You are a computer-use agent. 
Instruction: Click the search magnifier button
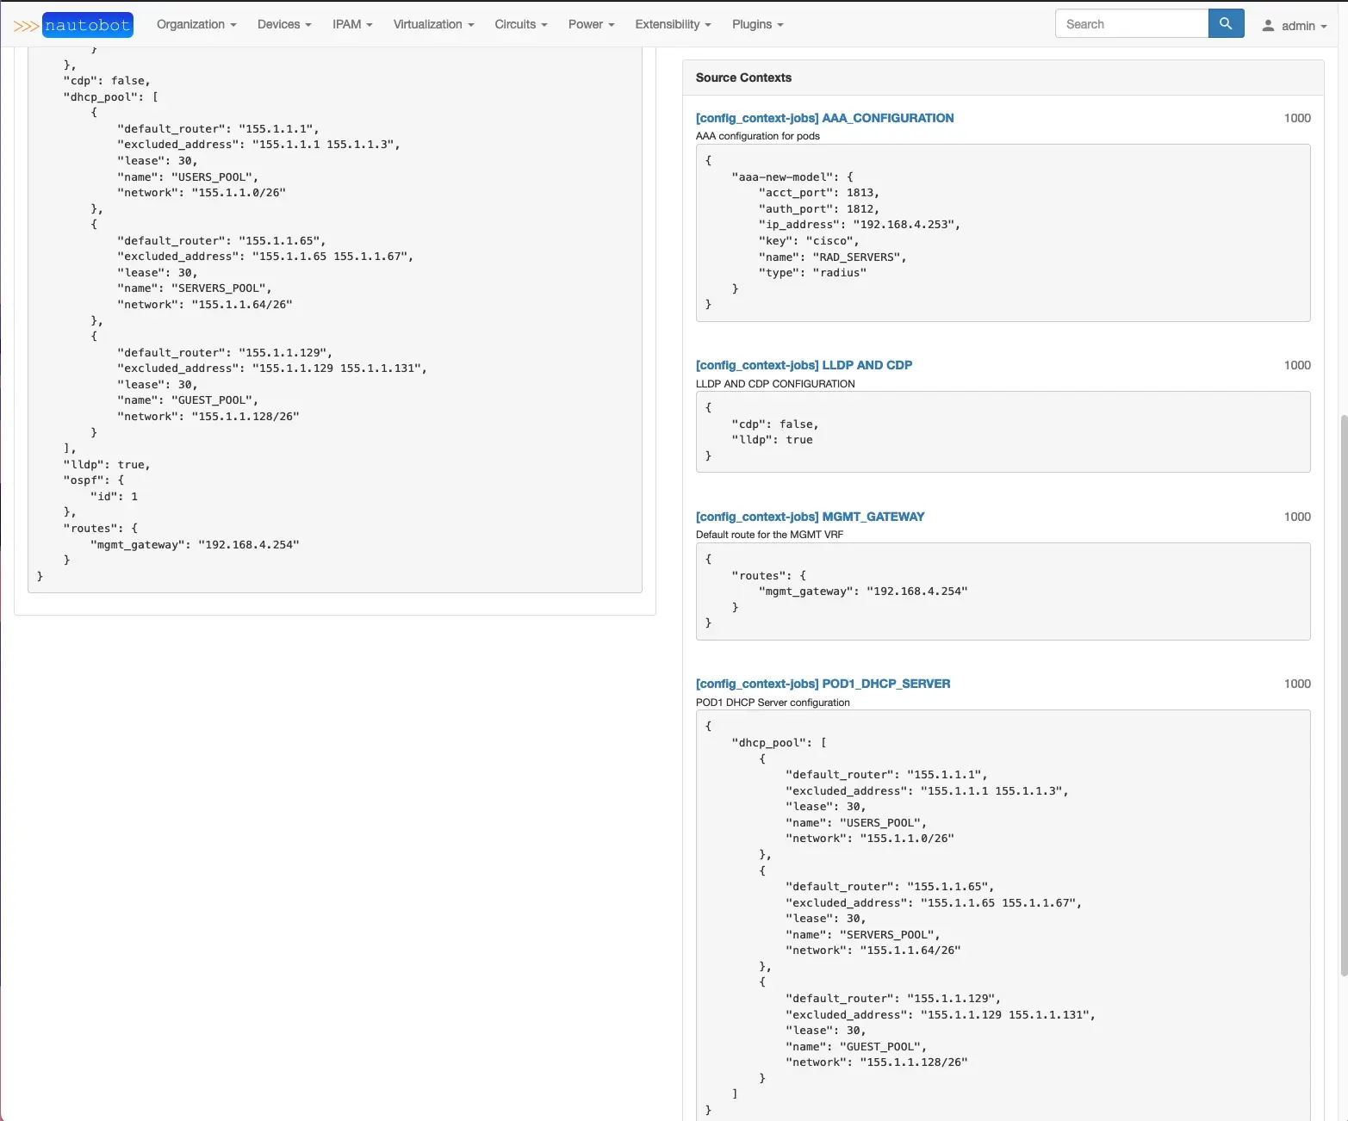1226,24
